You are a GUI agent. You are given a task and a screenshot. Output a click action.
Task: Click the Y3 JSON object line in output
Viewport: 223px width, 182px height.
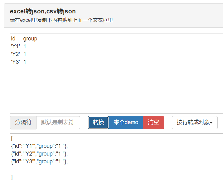coord(39,162)
